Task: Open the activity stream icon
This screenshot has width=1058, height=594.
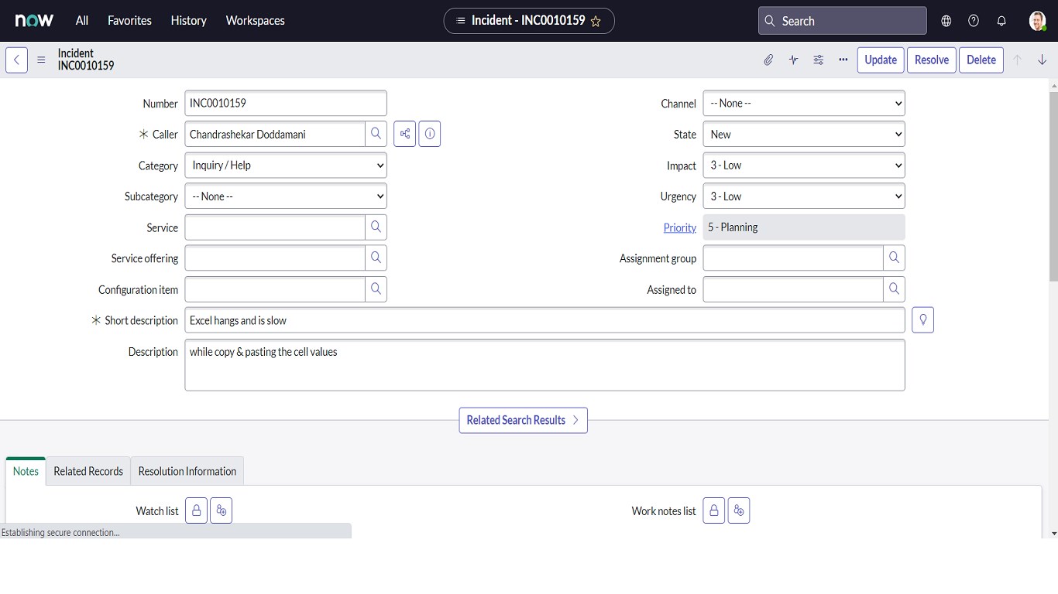Action: (x=793, y=60)
